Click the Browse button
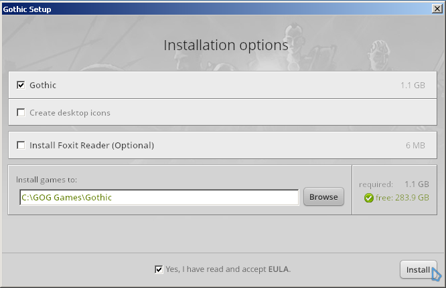Viewport: 446px width, 288px height. (x=323, y=196)
